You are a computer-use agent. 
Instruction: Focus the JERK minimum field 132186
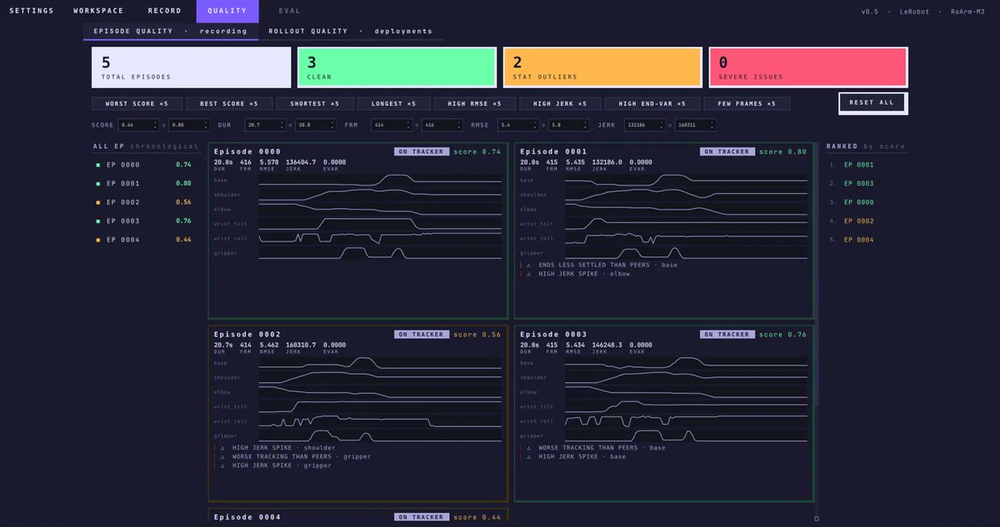[x=645, y=125]
